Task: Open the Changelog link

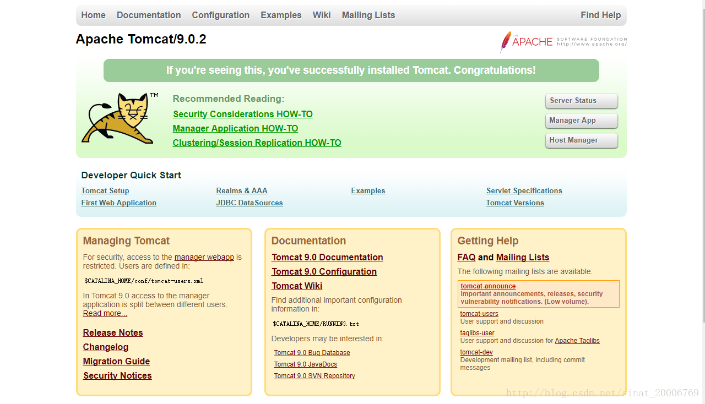Action: click(106, 347)
